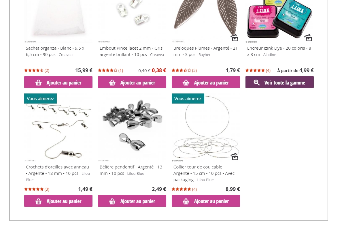Screen dimensions: 344x225
Task: Click the basket icon for Embout Pince lacet
Action: click(x=112, y=82)
